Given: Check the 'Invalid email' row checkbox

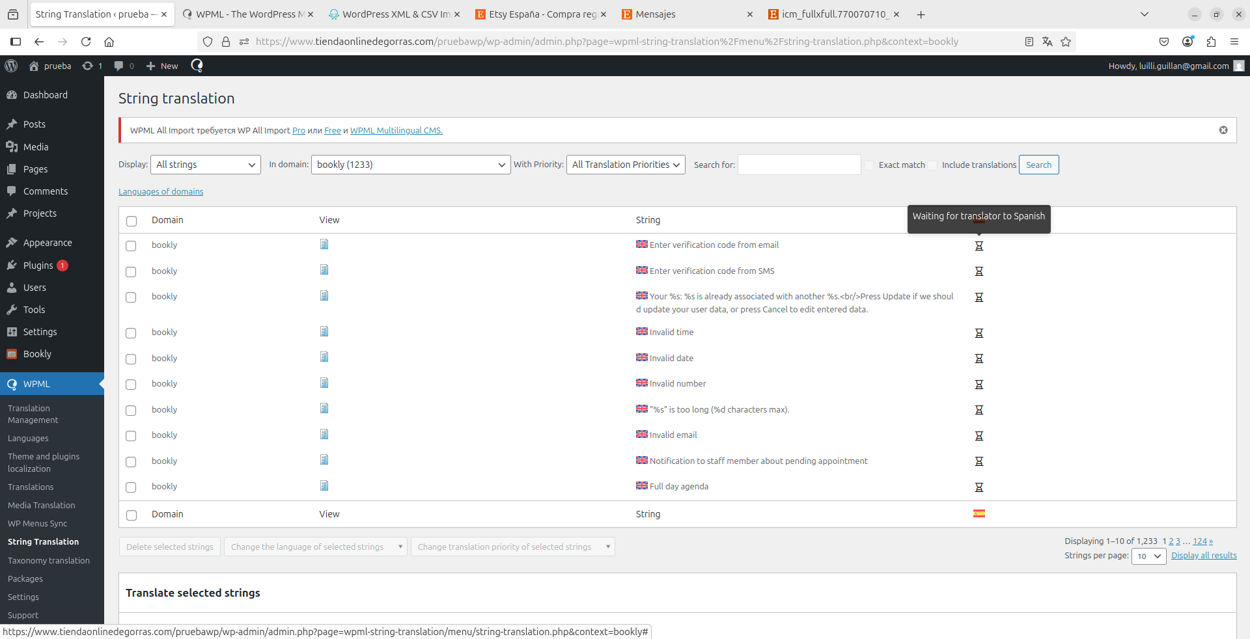Looking at the screenshot, I should [131, 436].
